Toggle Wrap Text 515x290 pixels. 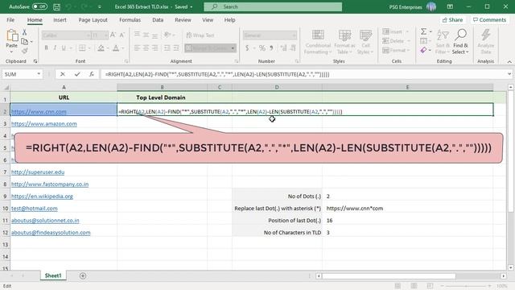pos(200,35)
